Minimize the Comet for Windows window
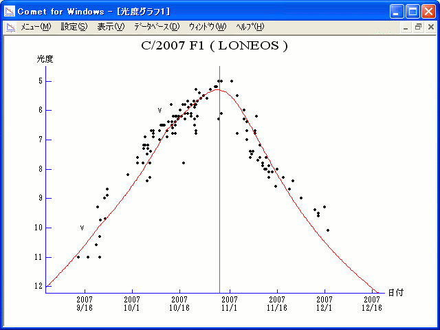440x330 pixels. [397, 12]
